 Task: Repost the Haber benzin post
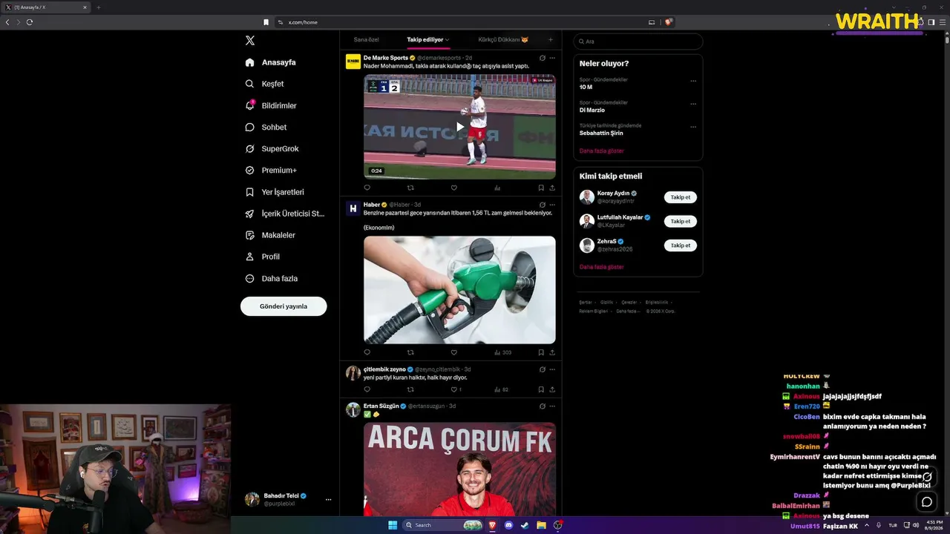410,352
